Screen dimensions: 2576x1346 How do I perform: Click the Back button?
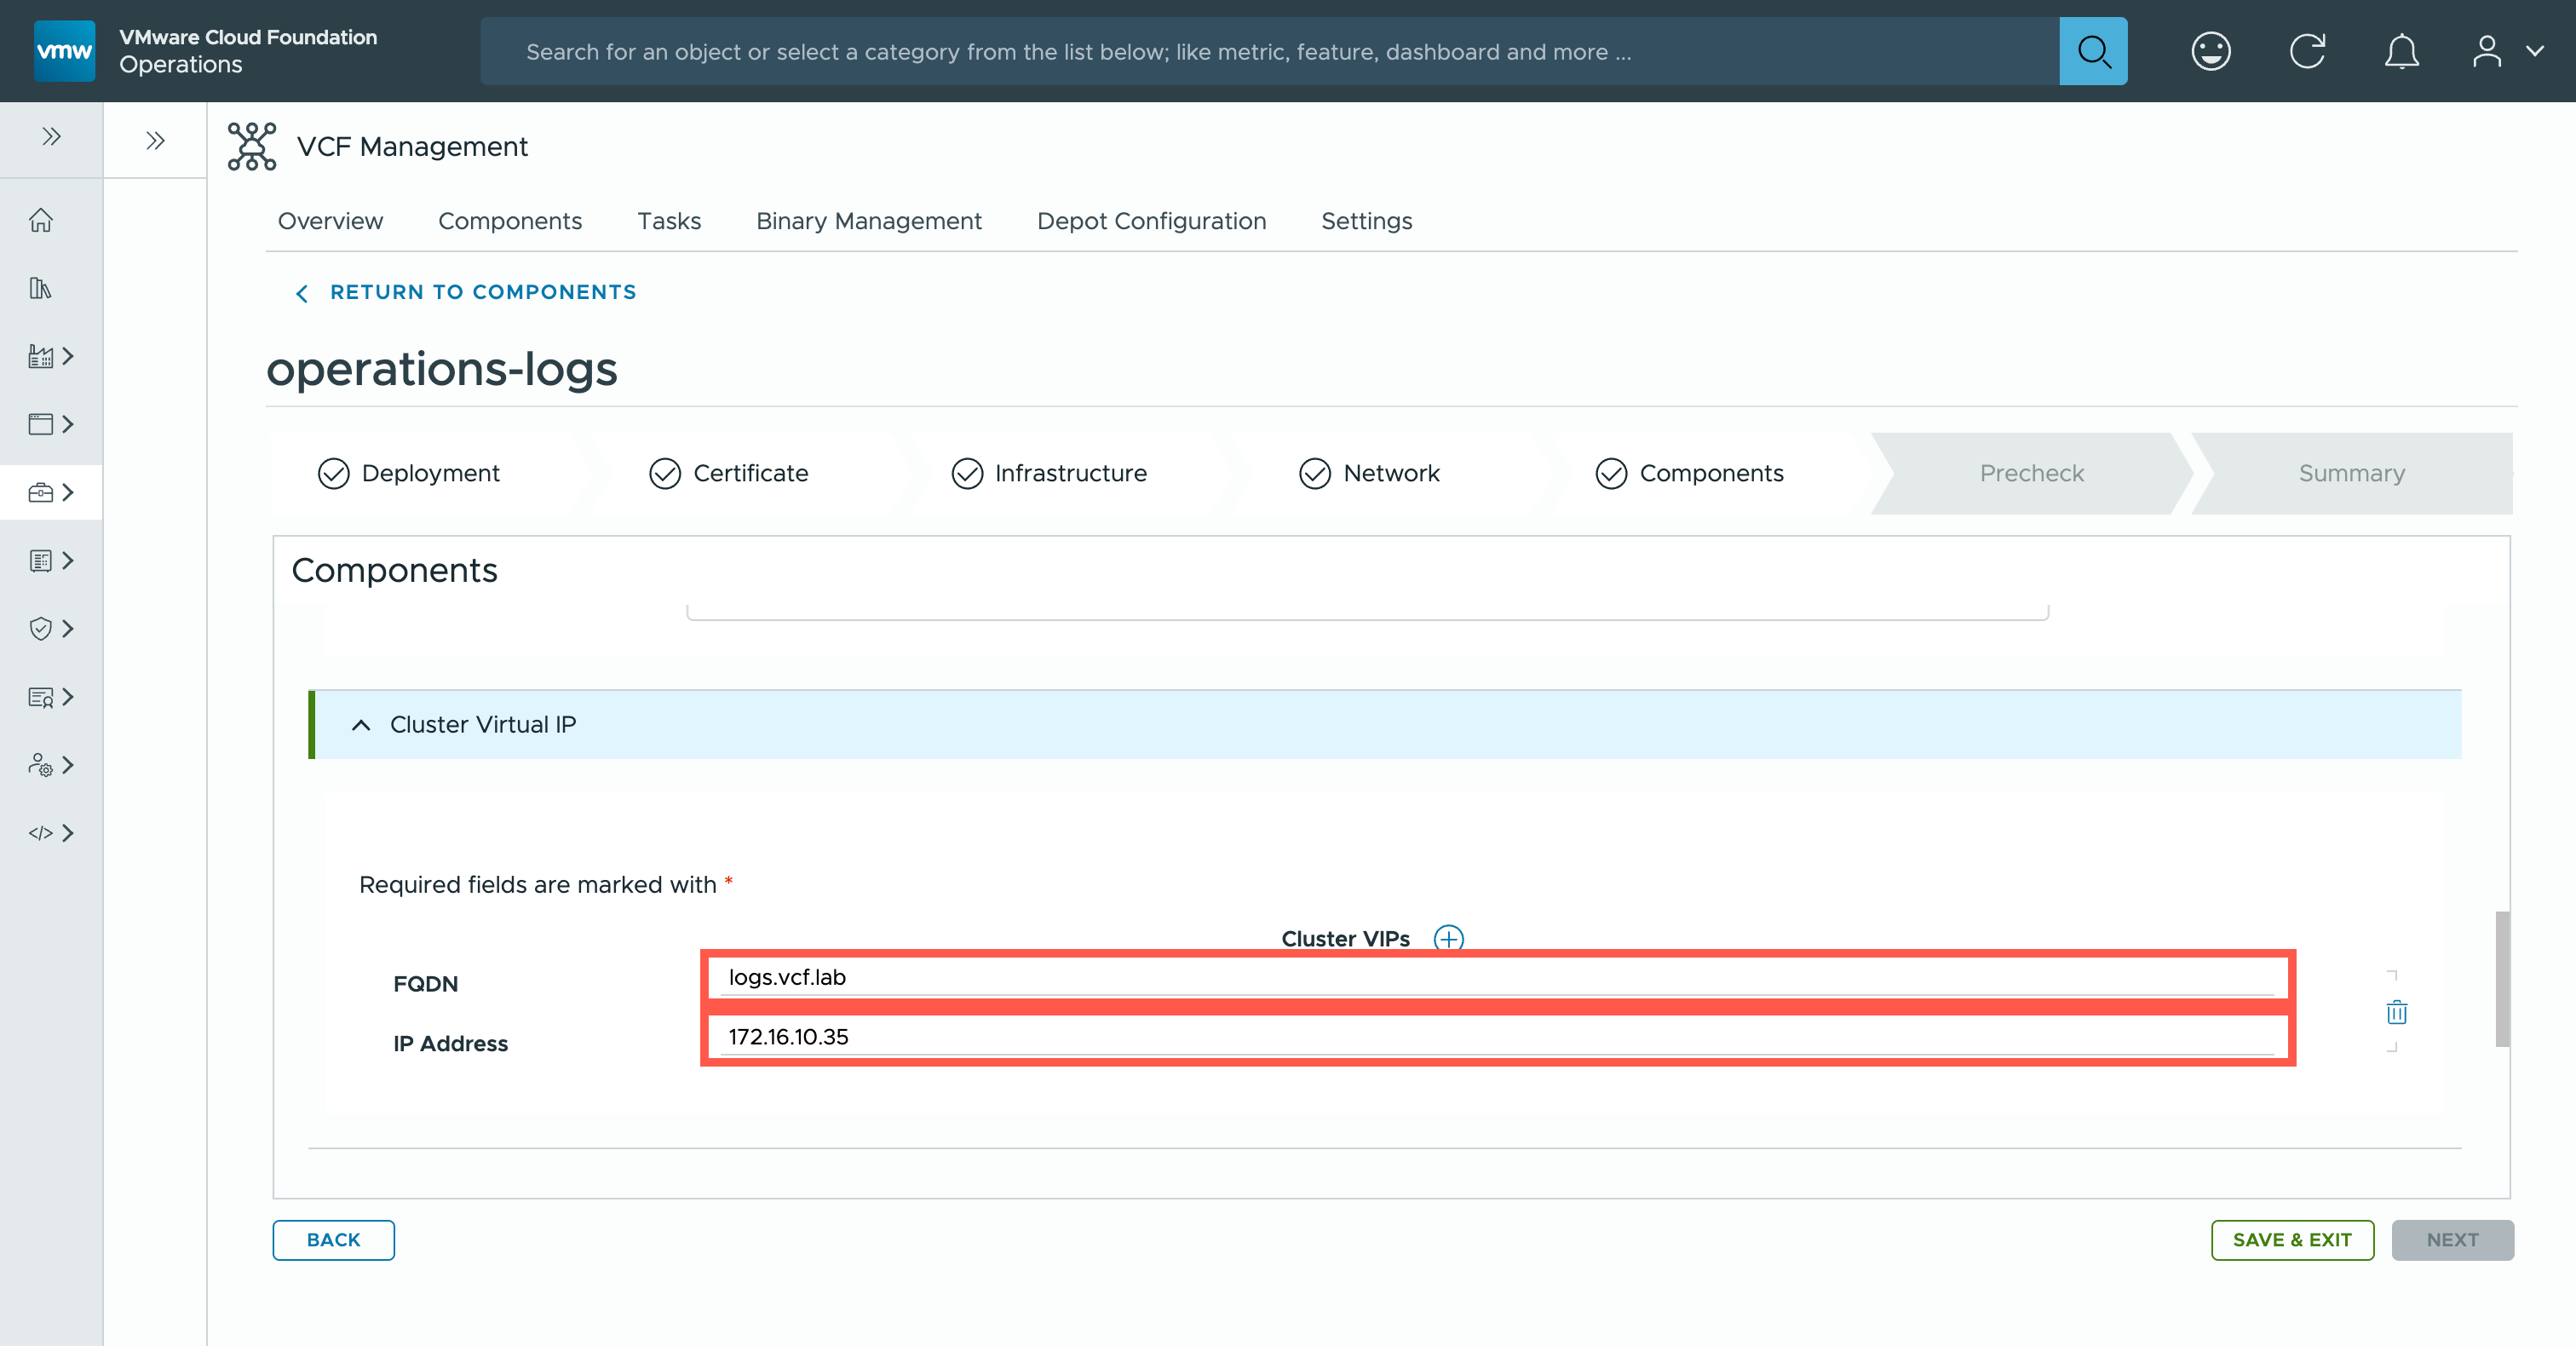(333, 1239)
